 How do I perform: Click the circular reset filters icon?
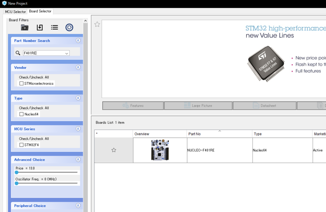[x=69, y=27]
